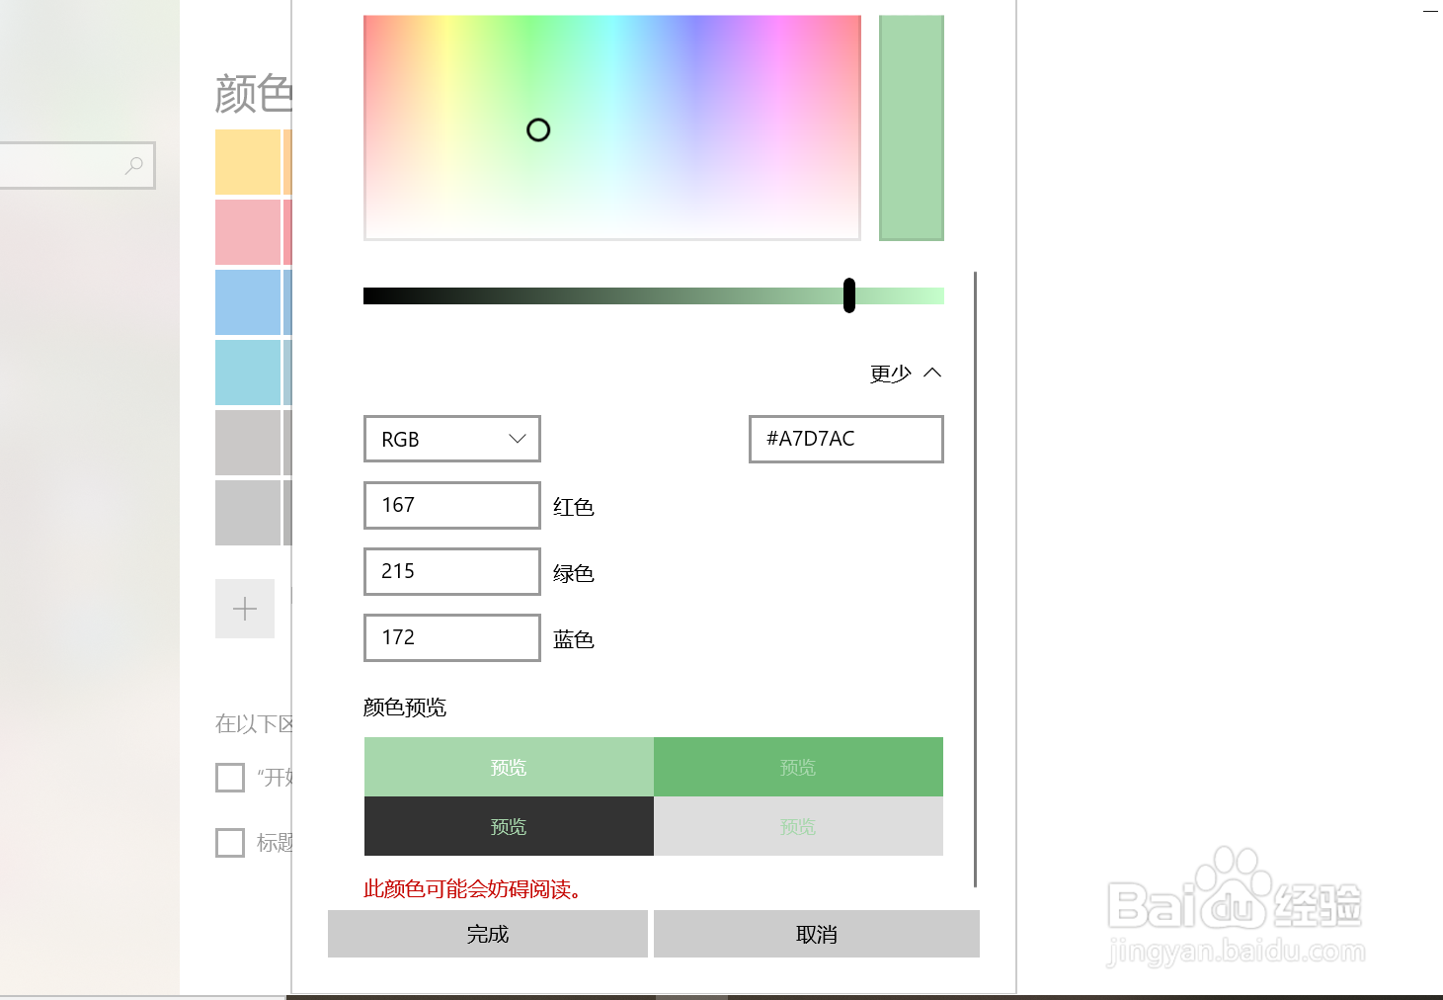Click the dark background preview tile
1443x1000 pixels.
(509, 826)
